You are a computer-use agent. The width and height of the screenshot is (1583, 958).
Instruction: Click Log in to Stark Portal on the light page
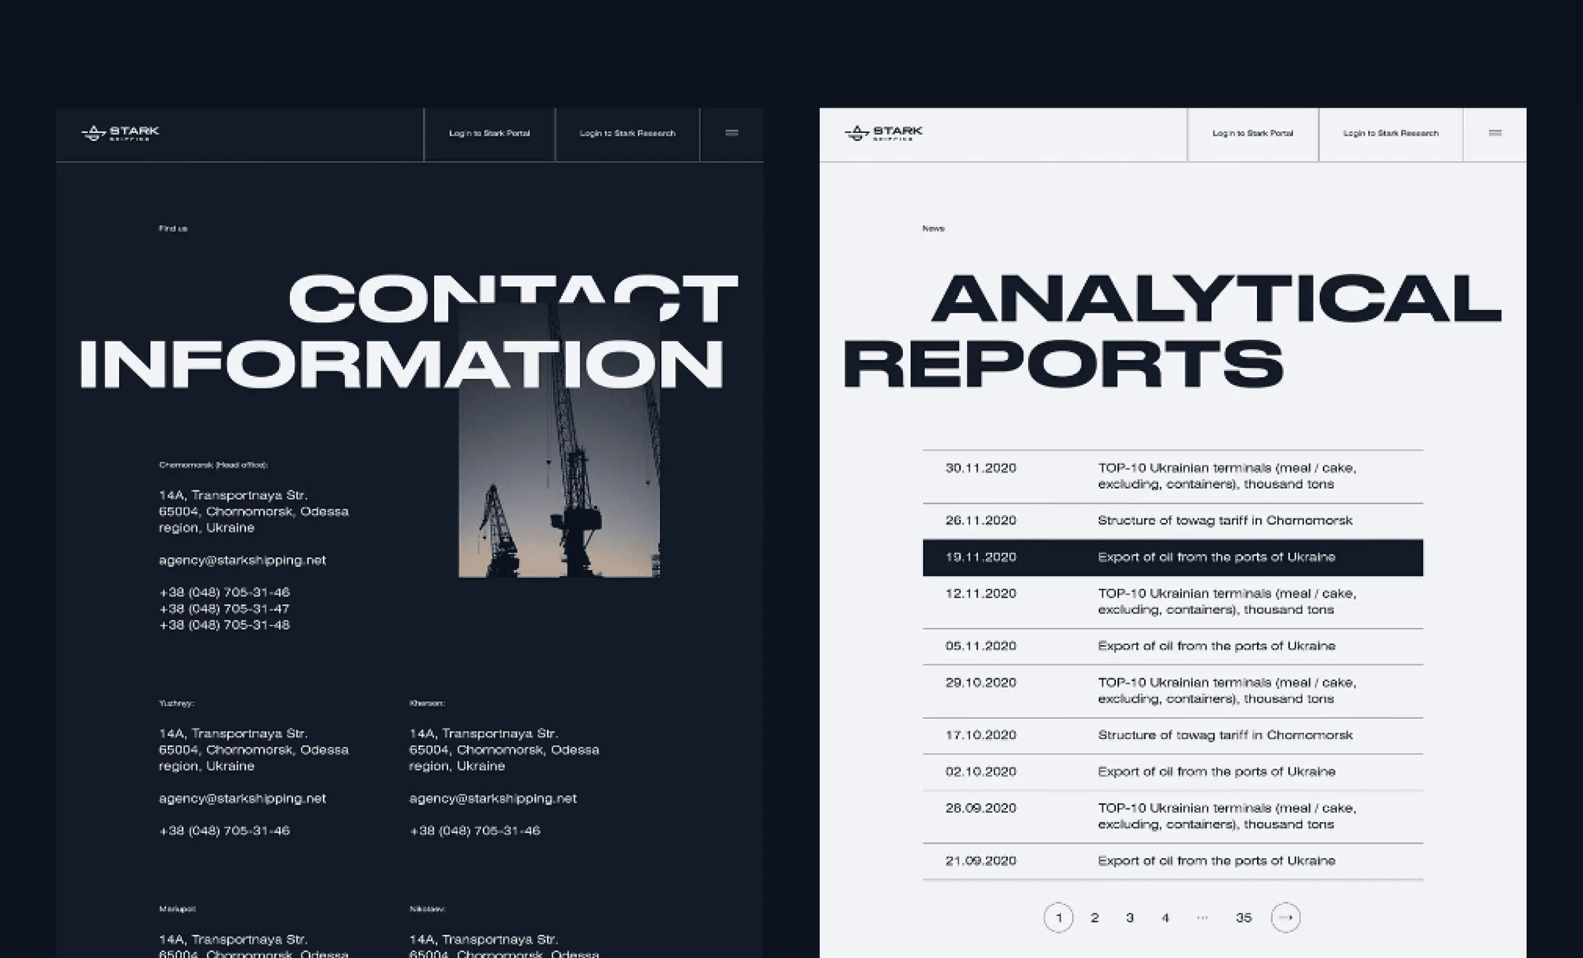pyautogui.click(x=1252, y=133)
